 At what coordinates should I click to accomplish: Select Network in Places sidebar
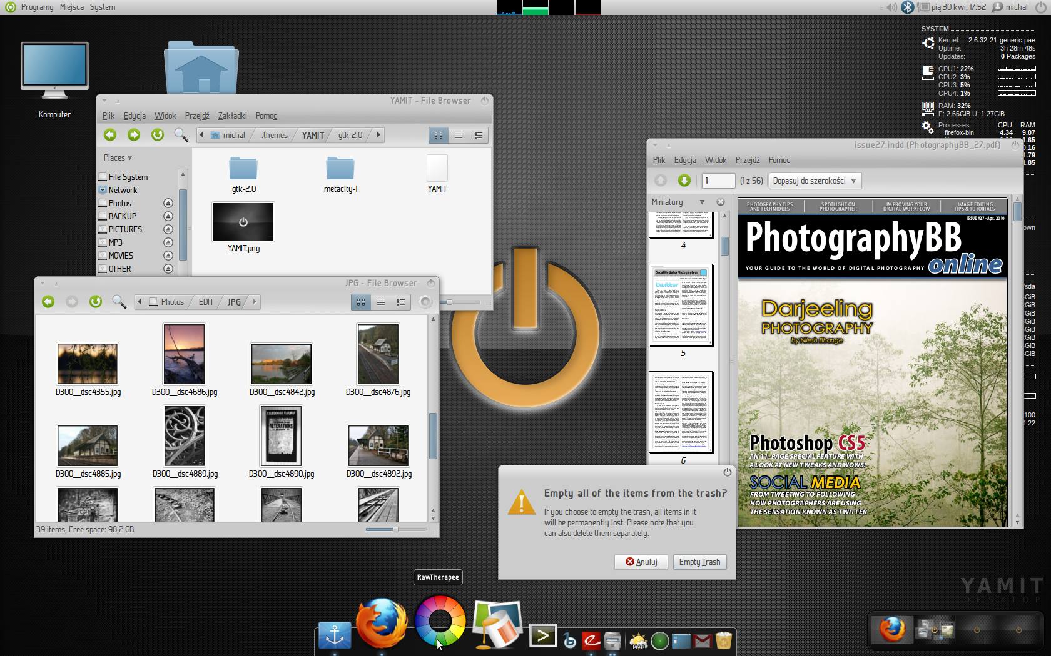pyautogui.click(x=123, y=190)
